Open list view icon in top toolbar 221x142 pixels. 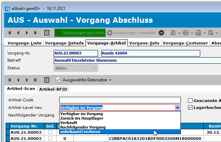click(47, 33)
